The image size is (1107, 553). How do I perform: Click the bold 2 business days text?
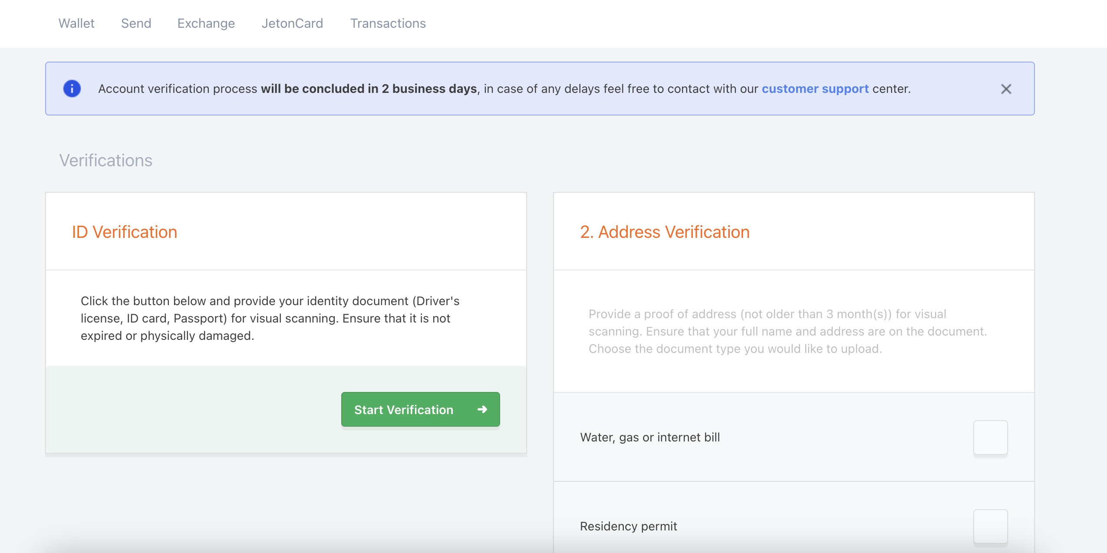pyautogui.click(x=369, y=89)
